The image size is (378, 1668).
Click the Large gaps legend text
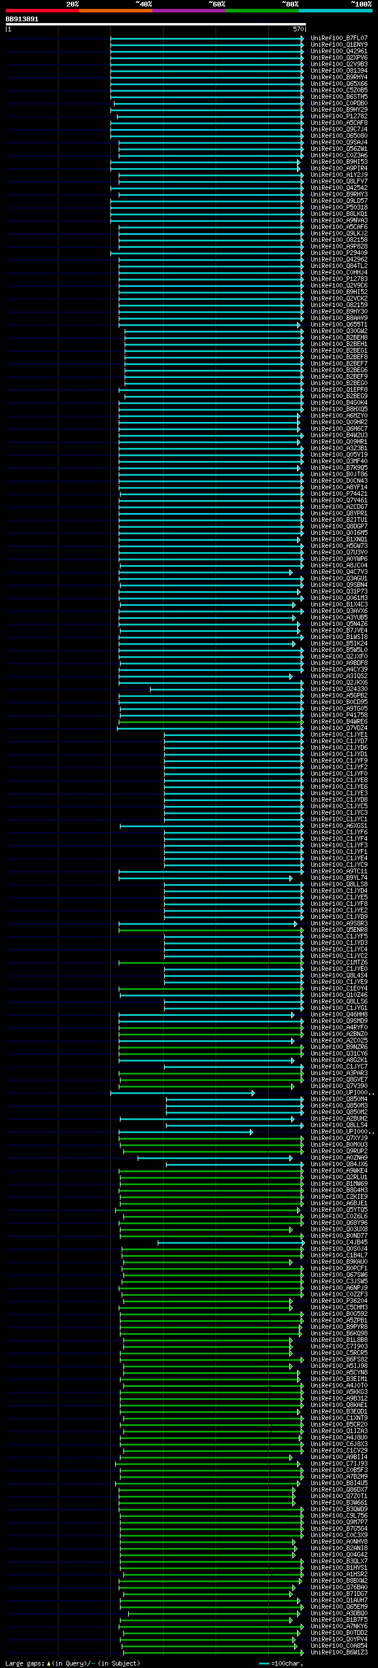coord(25,1663)
